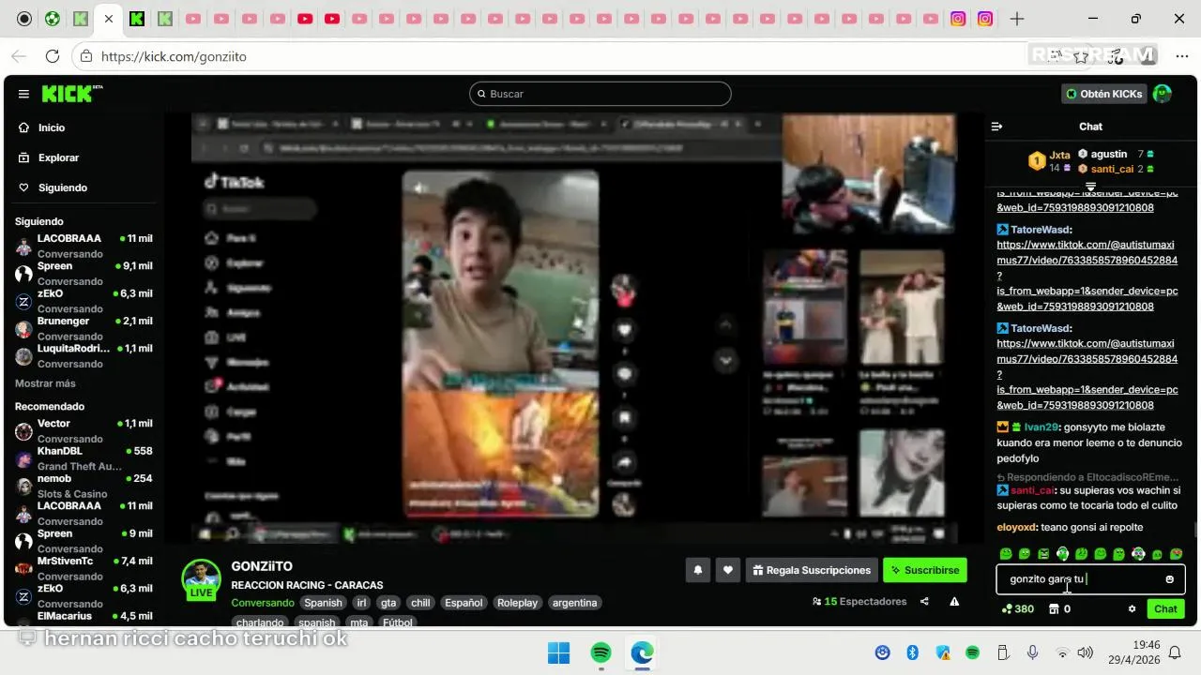Select the irl tag
This screenshot has height=675, width=1201.
361,603
